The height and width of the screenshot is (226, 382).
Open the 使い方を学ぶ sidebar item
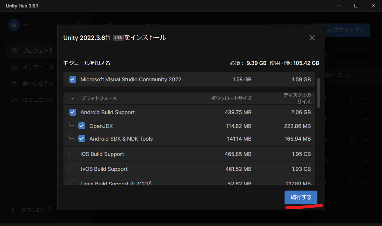click(x=37, y=84)
